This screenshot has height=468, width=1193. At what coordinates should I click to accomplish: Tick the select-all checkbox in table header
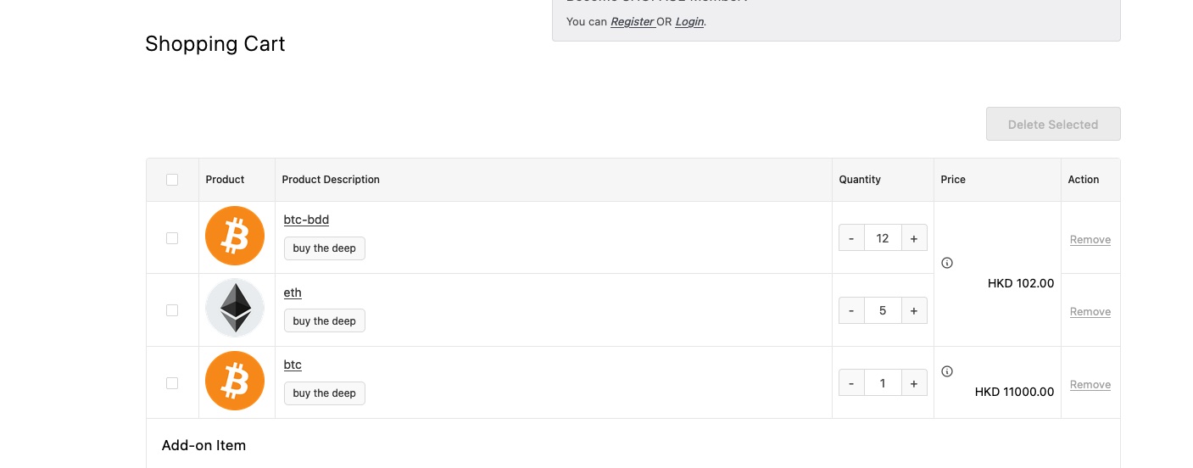(x=172, y=180)
